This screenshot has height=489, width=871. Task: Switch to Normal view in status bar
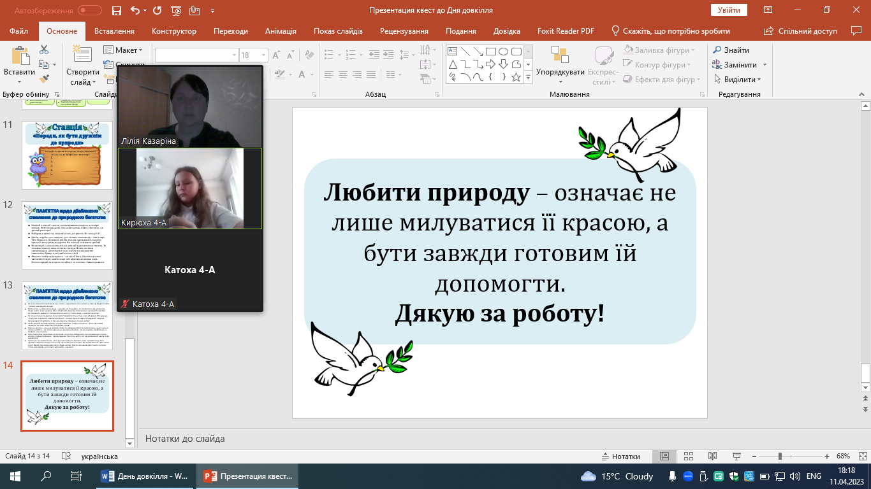click(664, 457)
